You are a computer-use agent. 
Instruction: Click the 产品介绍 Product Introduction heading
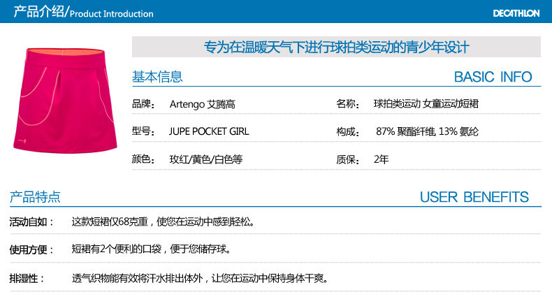click(83, 12)
